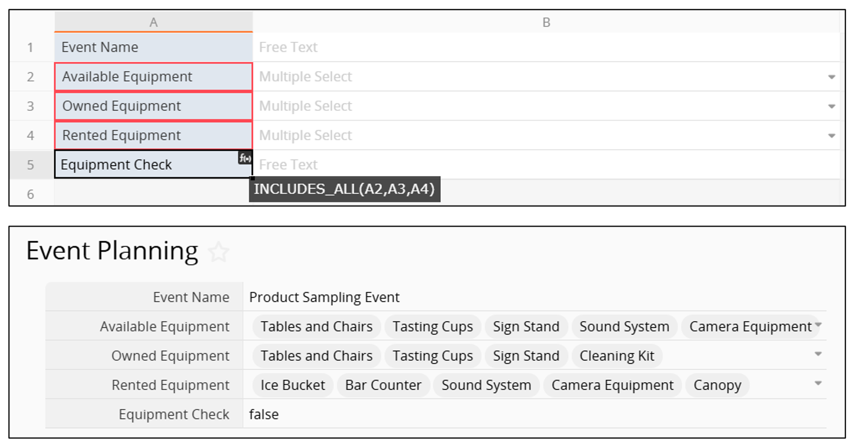Screen dimensions: 852x447
Task: Click the formula icon on Equipment Check cell
Action: coord(245,158)
